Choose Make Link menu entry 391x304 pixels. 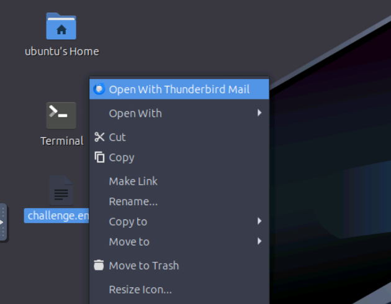click(179, 181)
